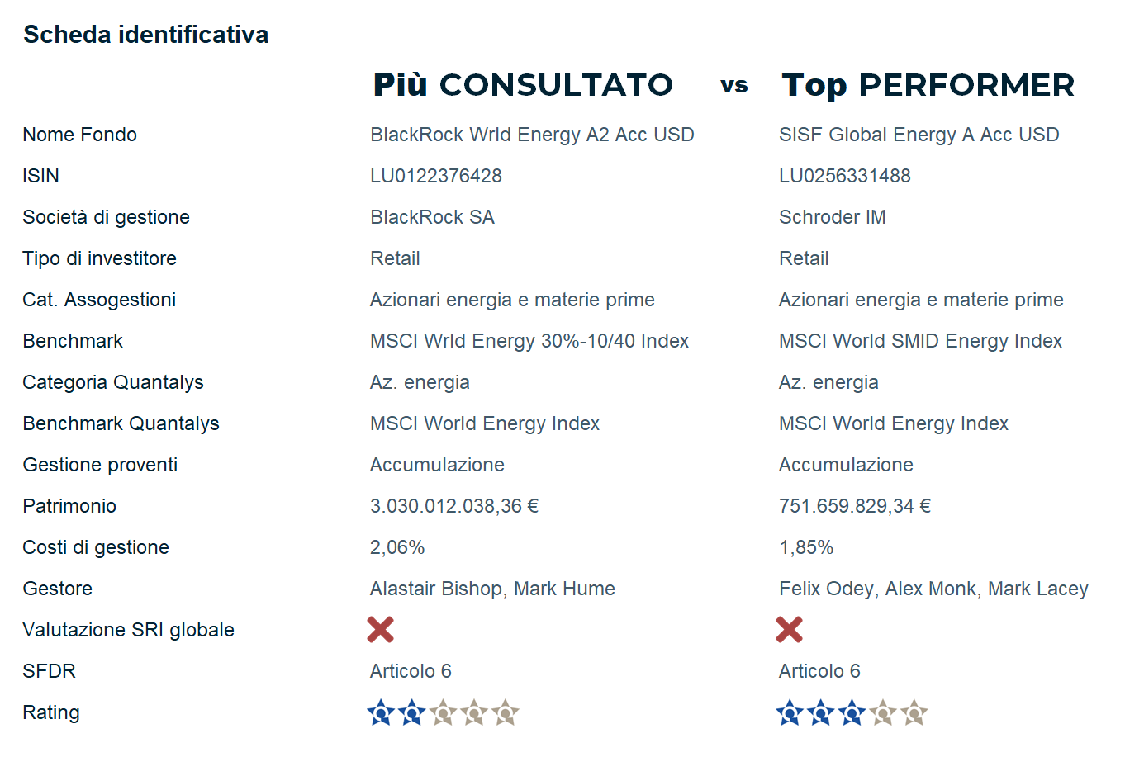
Task: Click the red X under Più CONSULTATO
Action: [x=380, y=630]
